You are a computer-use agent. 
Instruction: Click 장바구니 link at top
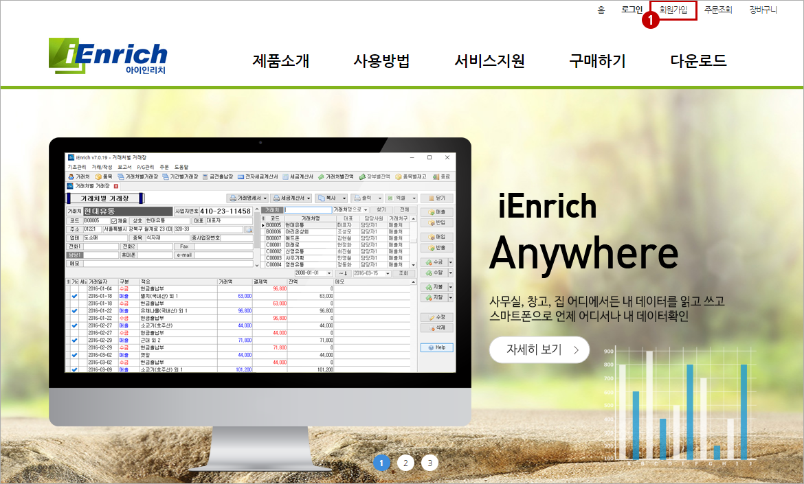tap(763, 10)
